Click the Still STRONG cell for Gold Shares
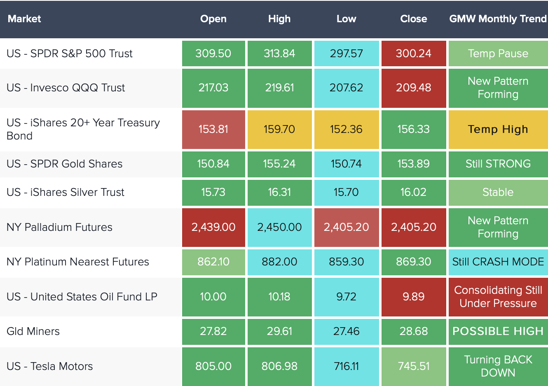Viewport: 548px width, 386px height. click(498, 164)
